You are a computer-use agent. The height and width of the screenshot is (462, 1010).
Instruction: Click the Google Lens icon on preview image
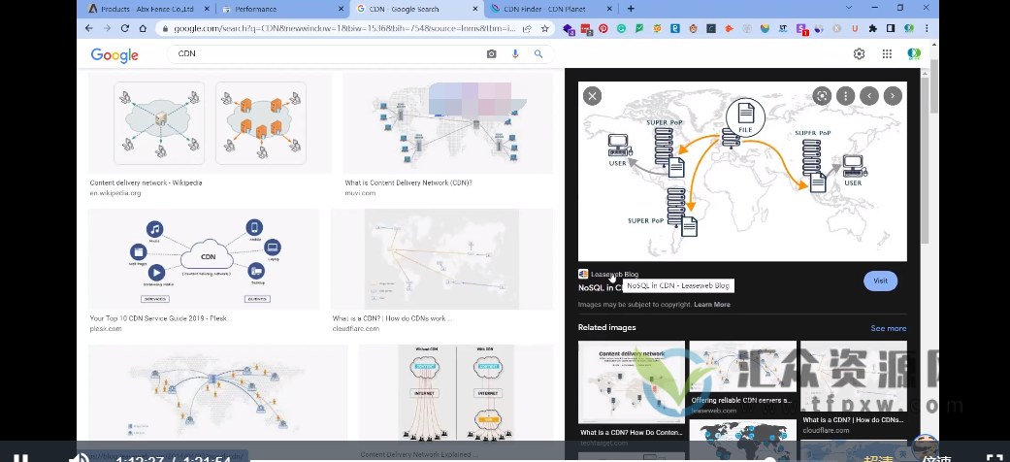[822, 95]
